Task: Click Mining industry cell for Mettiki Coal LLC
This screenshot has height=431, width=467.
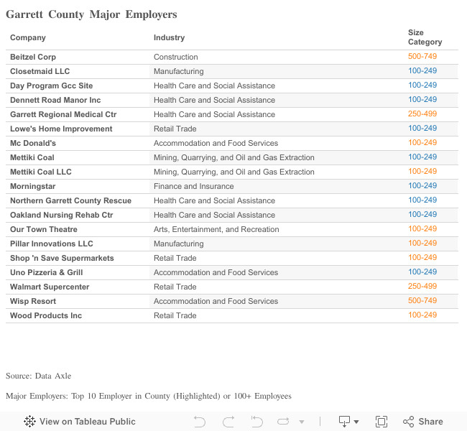Action: 234,172
